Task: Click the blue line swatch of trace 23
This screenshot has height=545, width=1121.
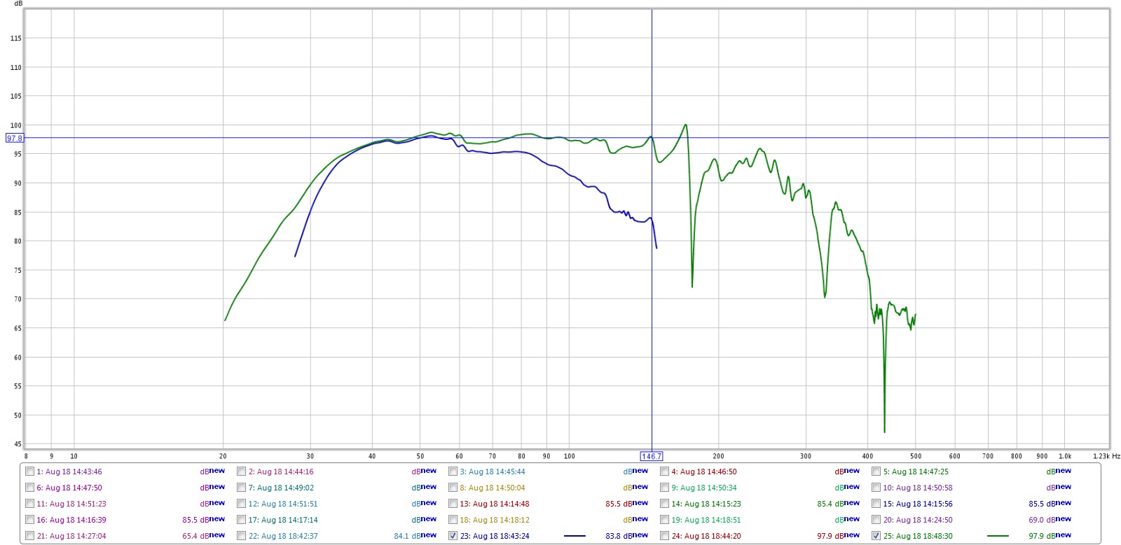Action: [575, 536]
